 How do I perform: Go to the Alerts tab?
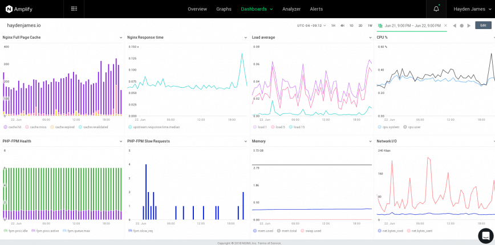[317, 9]
